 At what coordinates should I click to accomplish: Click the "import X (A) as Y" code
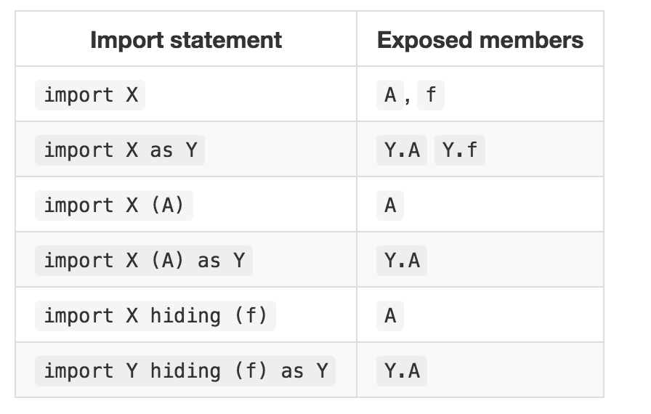pos(144,261)
